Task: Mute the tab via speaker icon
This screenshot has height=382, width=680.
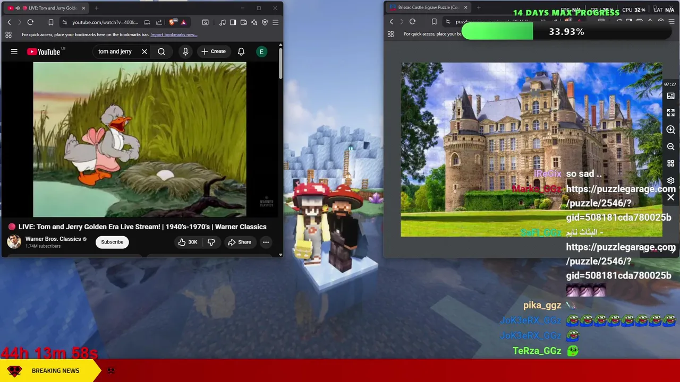Action: click(x=18, y=8)
